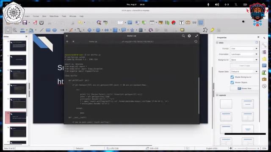Image resolution: width=271 pixels, height=152 pixels.
Task: Open the Basic Shapes dropdown arrow
Action: point(94,30)
